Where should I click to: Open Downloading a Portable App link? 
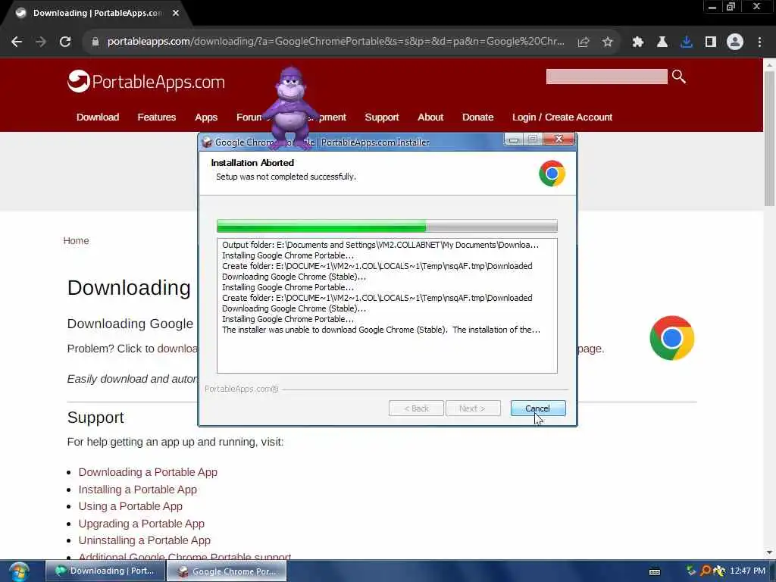[148, 472]
